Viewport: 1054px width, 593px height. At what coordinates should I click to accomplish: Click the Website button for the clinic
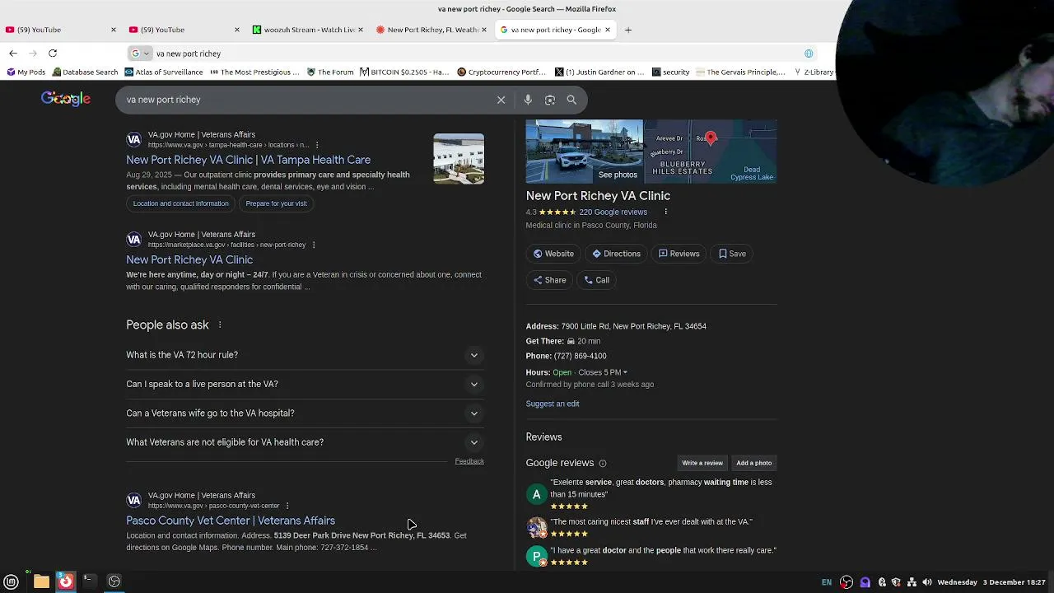(x=553, y=254)
